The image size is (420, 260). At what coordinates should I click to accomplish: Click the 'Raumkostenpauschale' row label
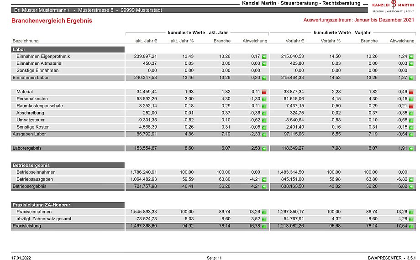click(40, 106)
